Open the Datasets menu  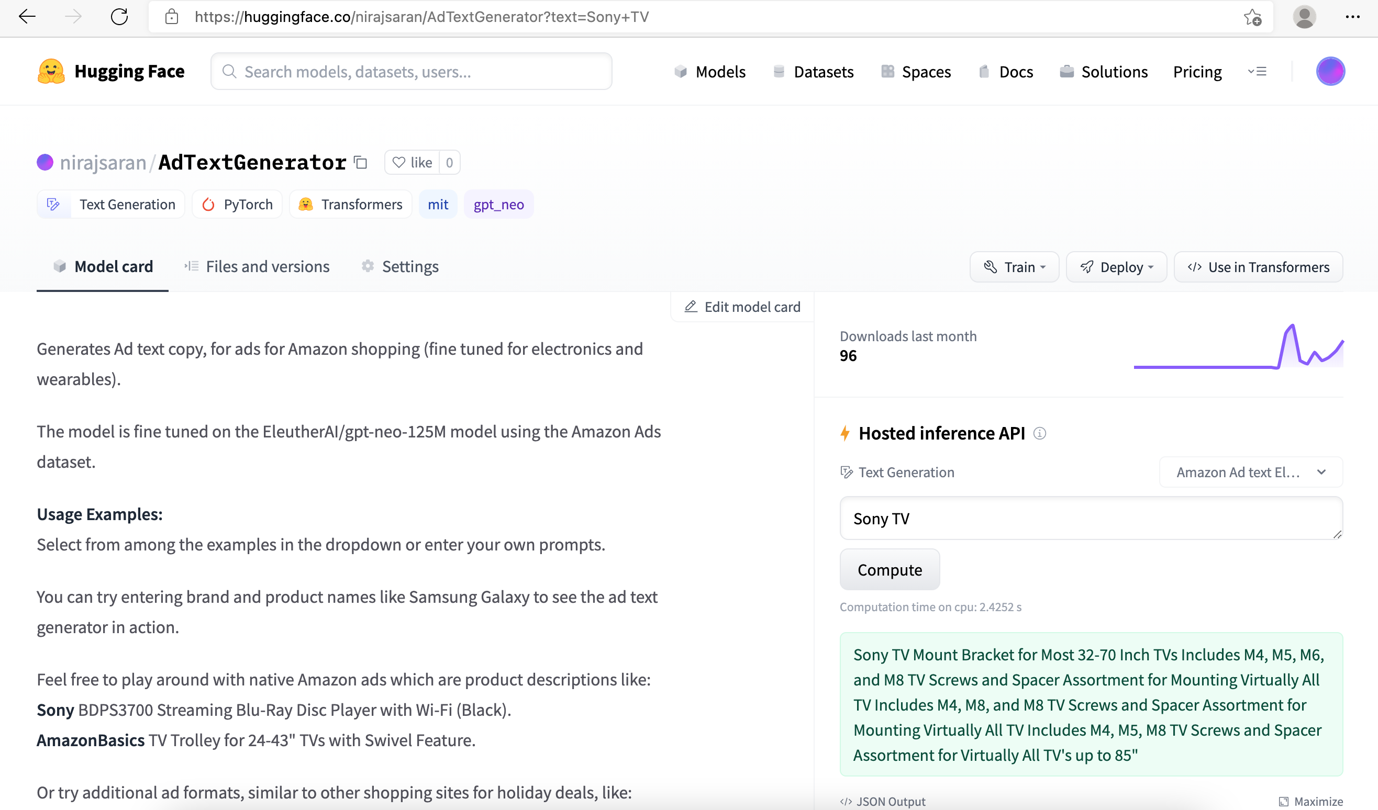point(813,72)
